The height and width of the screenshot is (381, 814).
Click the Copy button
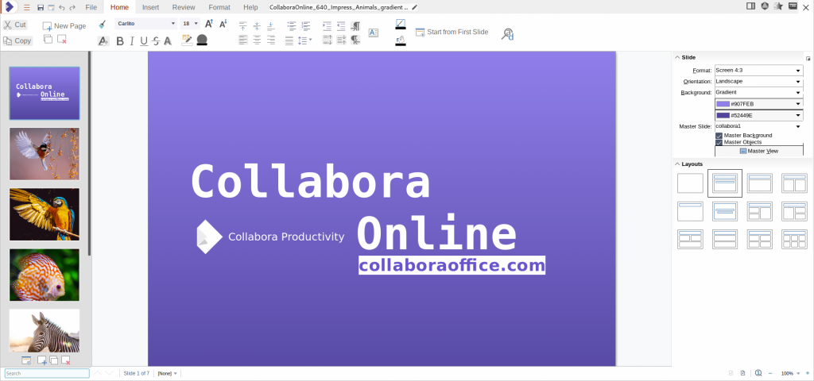(17, 40)
